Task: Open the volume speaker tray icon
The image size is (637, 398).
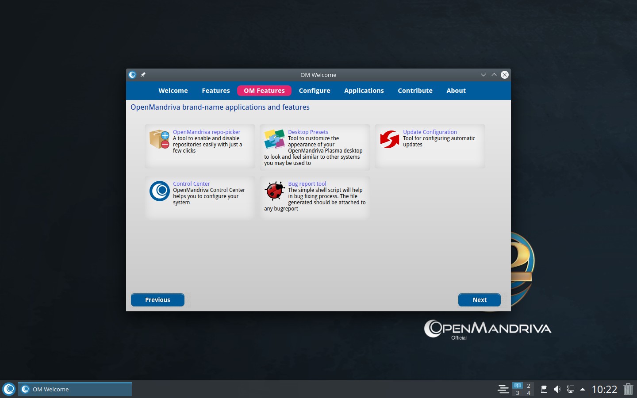Action: tap(557, 389)
